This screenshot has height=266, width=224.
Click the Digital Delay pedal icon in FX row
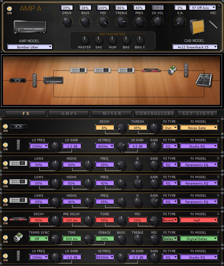(x=18, y=237)
